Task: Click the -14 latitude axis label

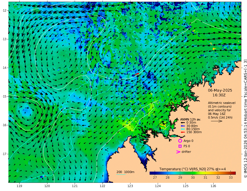Action: click(x=4, y=68)
